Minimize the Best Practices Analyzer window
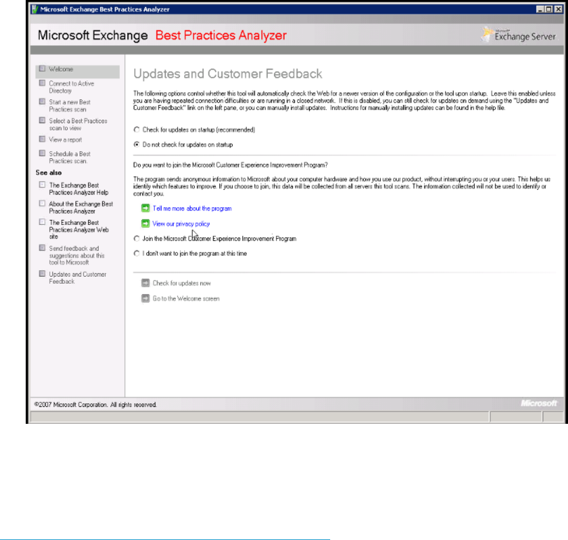The width and height of the screenshot is (568, 540). pos(540,9)
